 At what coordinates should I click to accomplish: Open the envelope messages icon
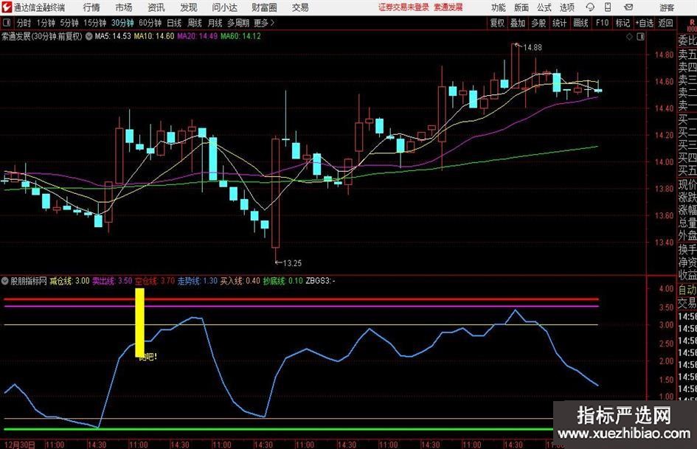[x=628, y=7]
